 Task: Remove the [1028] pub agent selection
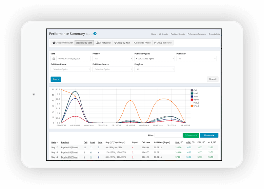pos(136,58)
